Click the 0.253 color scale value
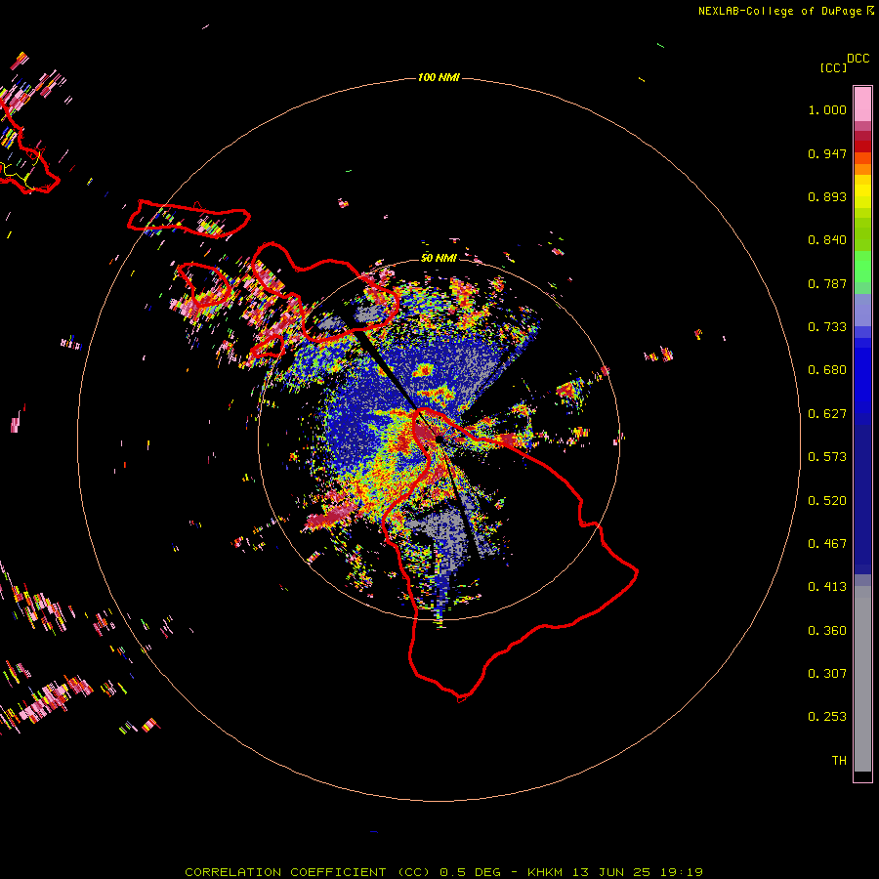The height and width of the screenshot is (879, 879). (x=827, y=717)
